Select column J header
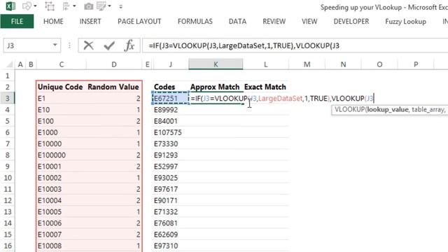The height and width of the screenshot is (252, 448). tap(171, 64)
